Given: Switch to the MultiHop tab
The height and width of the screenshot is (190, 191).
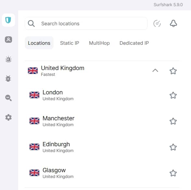Looking at the screenshot, I should click(99, 43).
